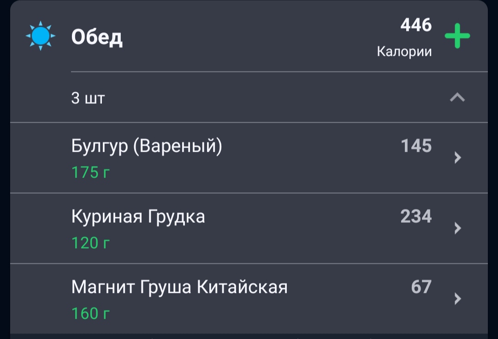This screenshot has width=498, height=339.
Task: Select the Магнит Груша Китайская entry
Action: coord(249,299)
